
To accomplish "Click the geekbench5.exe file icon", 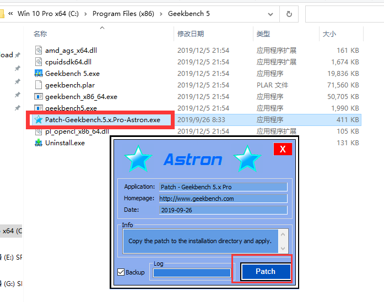I will tap(39, 108).
